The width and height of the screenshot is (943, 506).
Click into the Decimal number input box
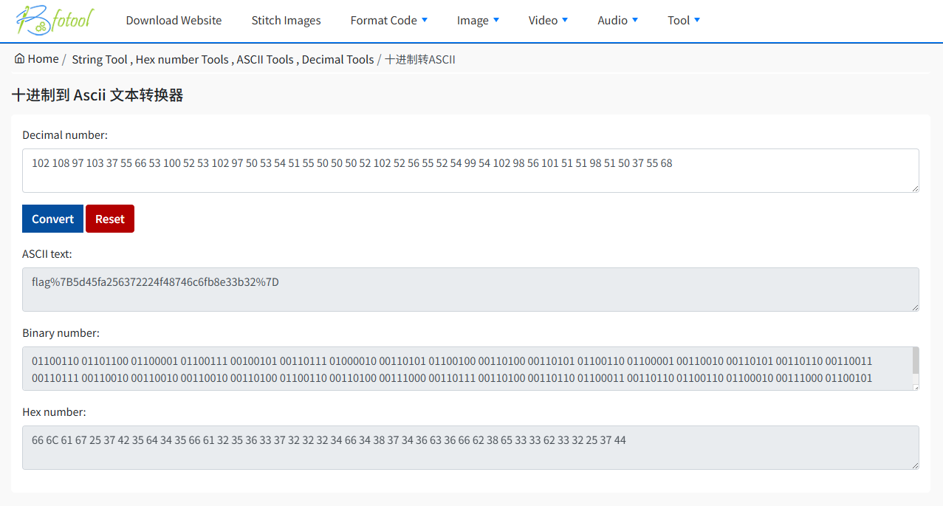470,171
